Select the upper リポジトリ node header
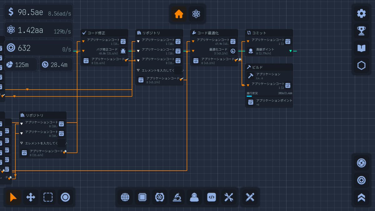375x211 pixels. (x=159, y=33)
